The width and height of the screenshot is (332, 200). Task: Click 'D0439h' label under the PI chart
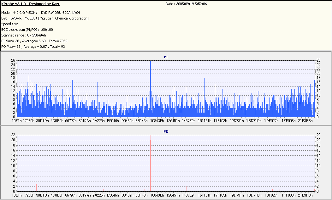(x=127, y=121)
